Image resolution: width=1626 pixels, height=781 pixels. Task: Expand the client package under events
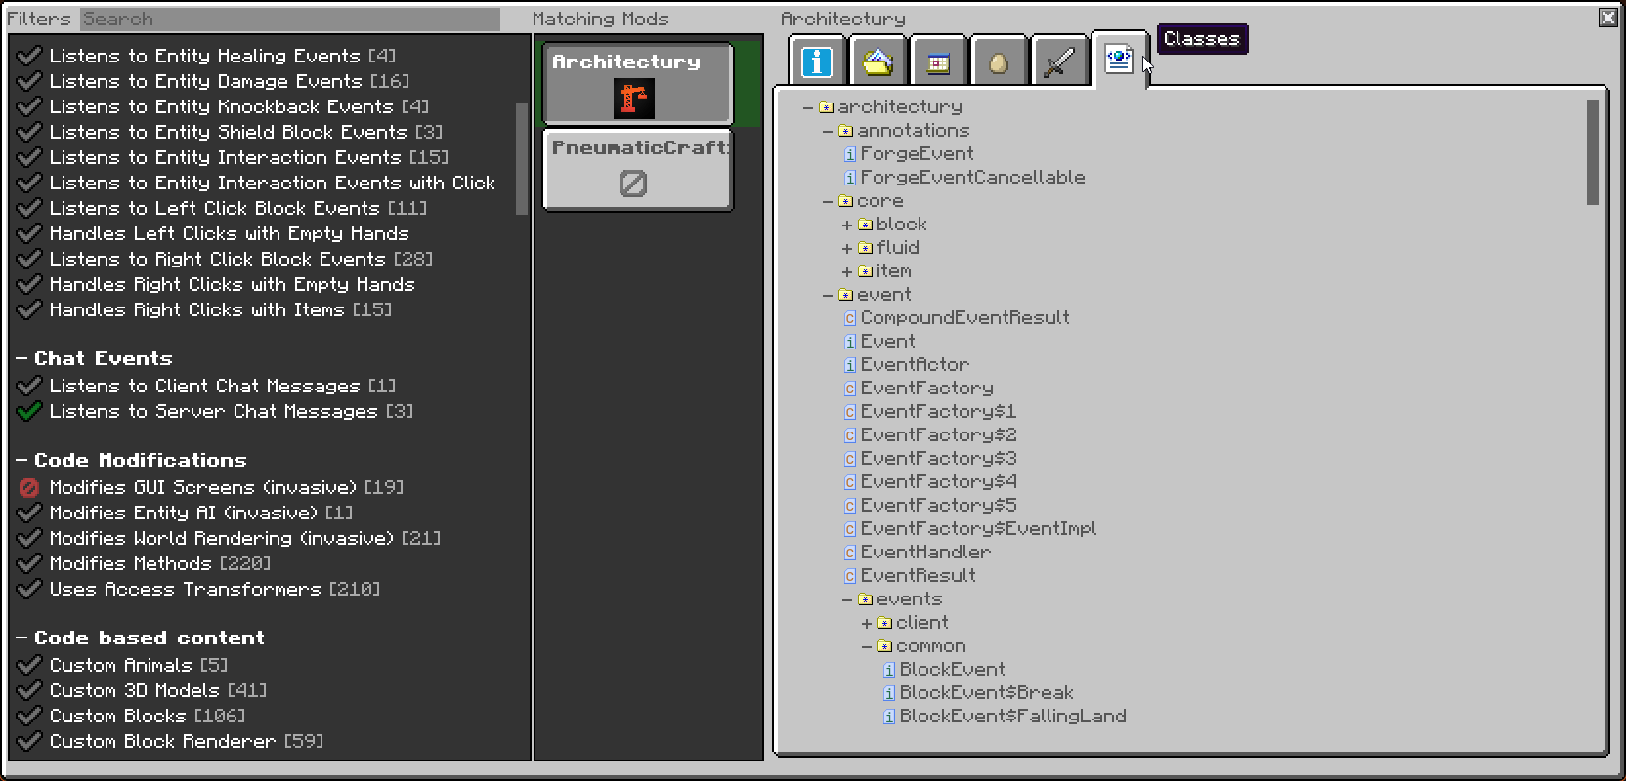click(x=867, y=623)
